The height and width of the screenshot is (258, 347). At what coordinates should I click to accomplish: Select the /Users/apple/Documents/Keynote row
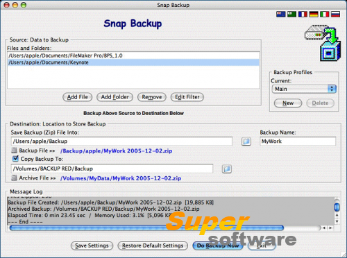133,62
